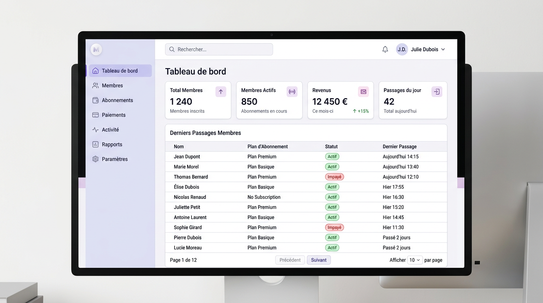
Task: Click the Actif badge for Jean Dupont
Action: [x=332, y=157]
